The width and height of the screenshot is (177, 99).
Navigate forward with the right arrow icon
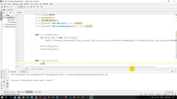click(x=15, y=7)
